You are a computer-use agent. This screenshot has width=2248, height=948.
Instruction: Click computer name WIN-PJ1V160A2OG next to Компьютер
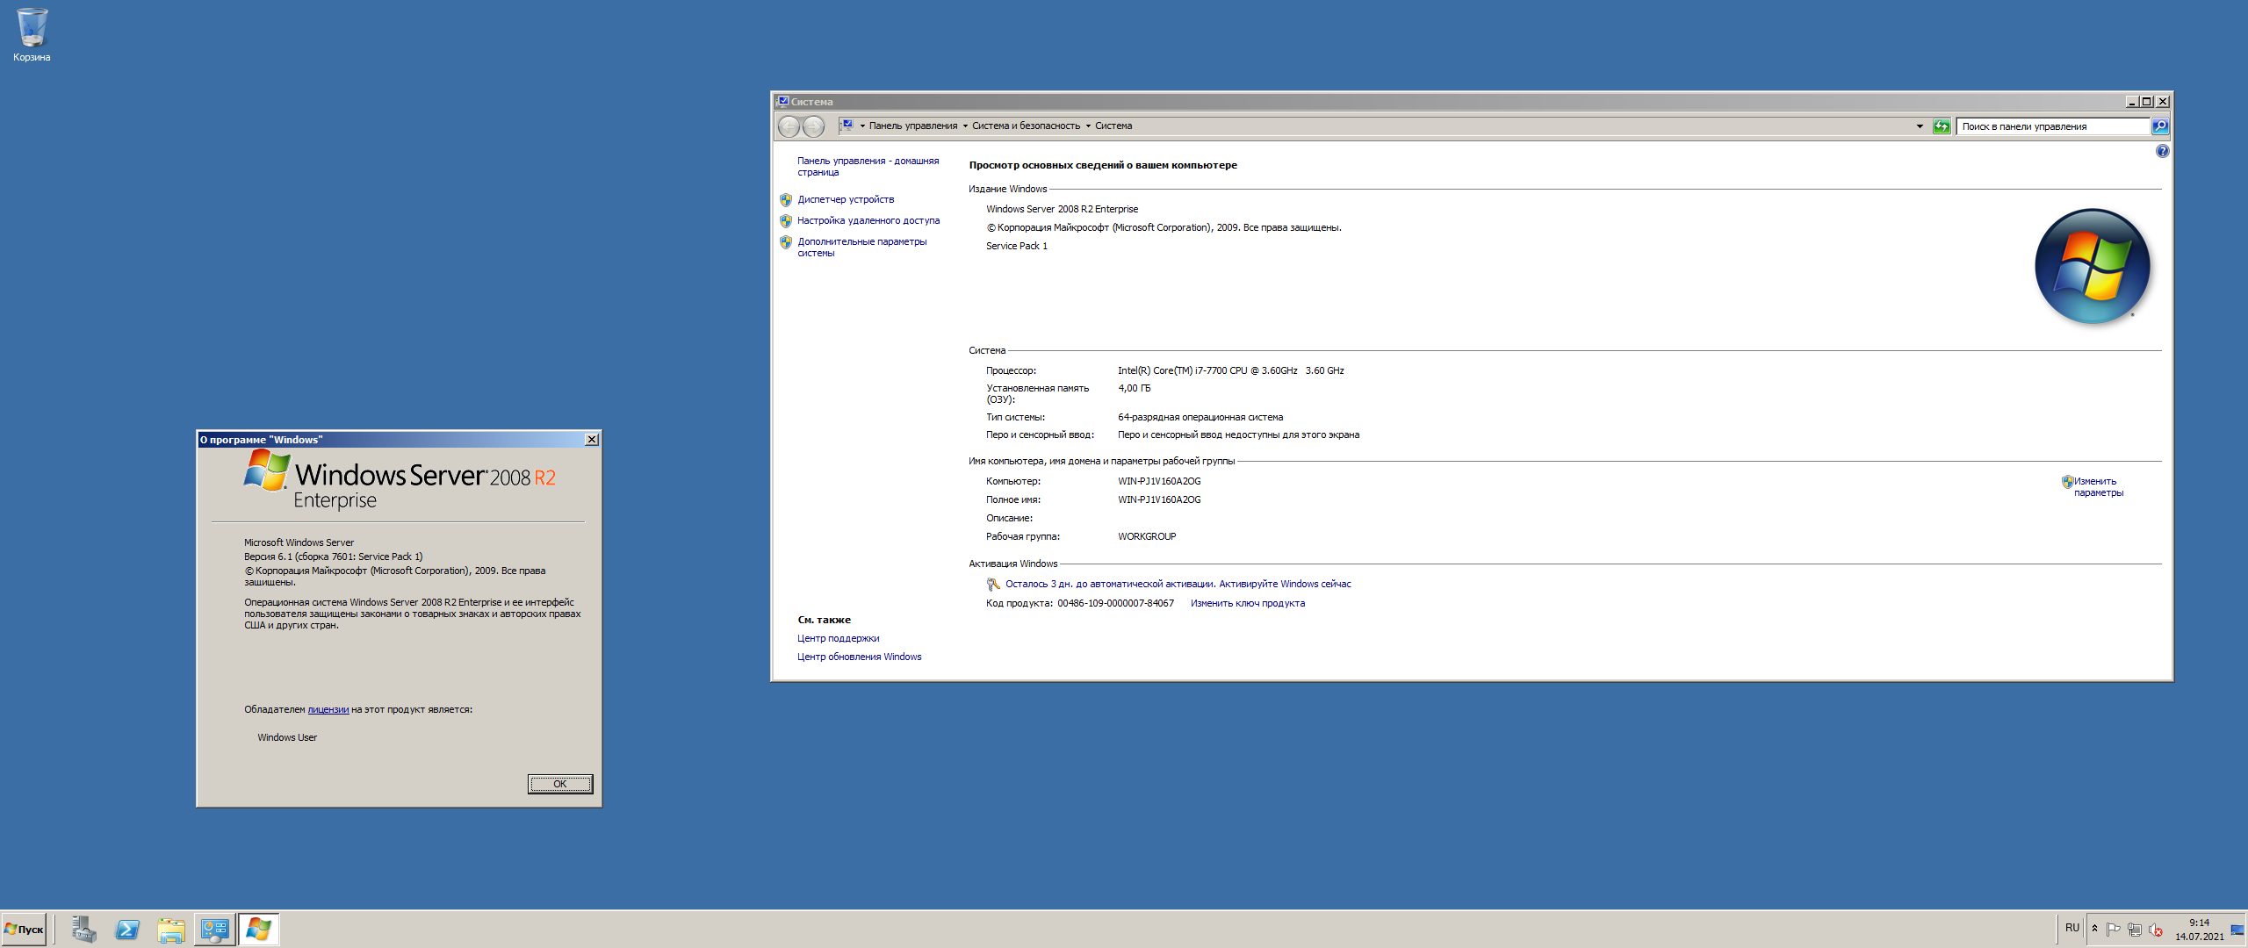click(x=1159, y=482)
